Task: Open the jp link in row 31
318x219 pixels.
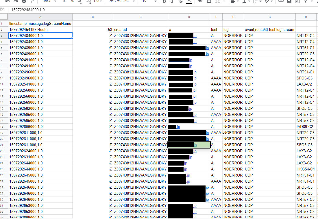Action: [x=195, y=206]
